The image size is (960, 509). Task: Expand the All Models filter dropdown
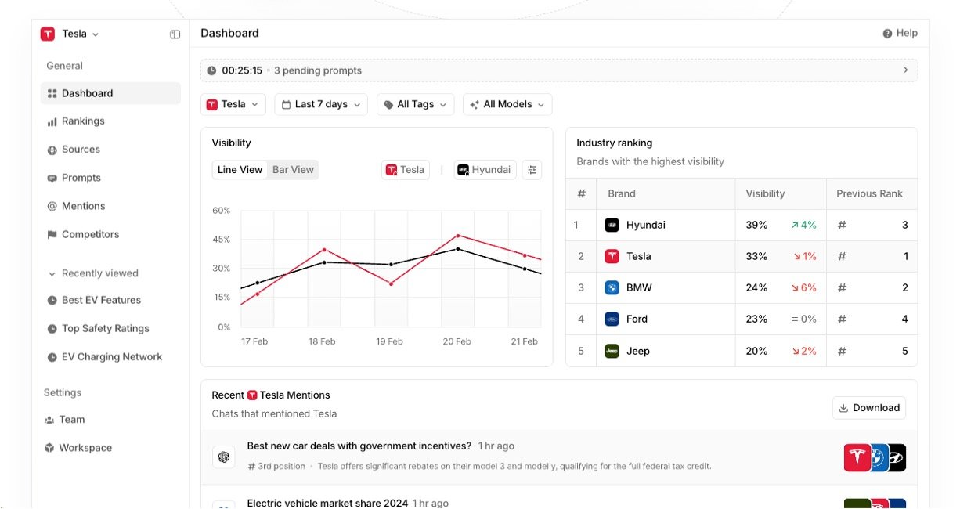[x=507, y=104]
